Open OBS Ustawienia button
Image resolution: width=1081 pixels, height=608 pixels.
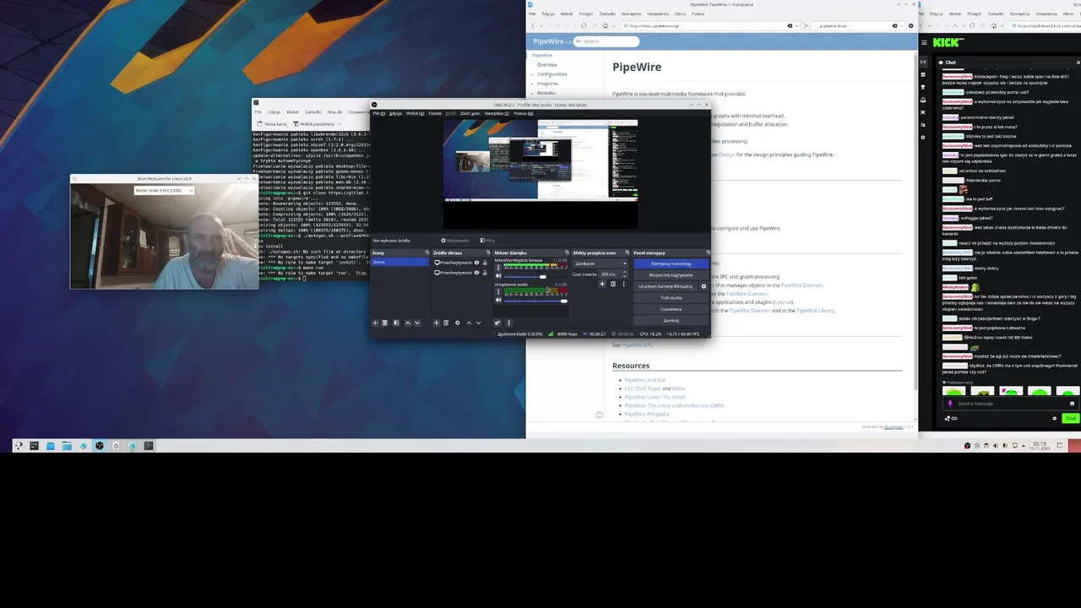pyautogui.click(x=671, y=309)
